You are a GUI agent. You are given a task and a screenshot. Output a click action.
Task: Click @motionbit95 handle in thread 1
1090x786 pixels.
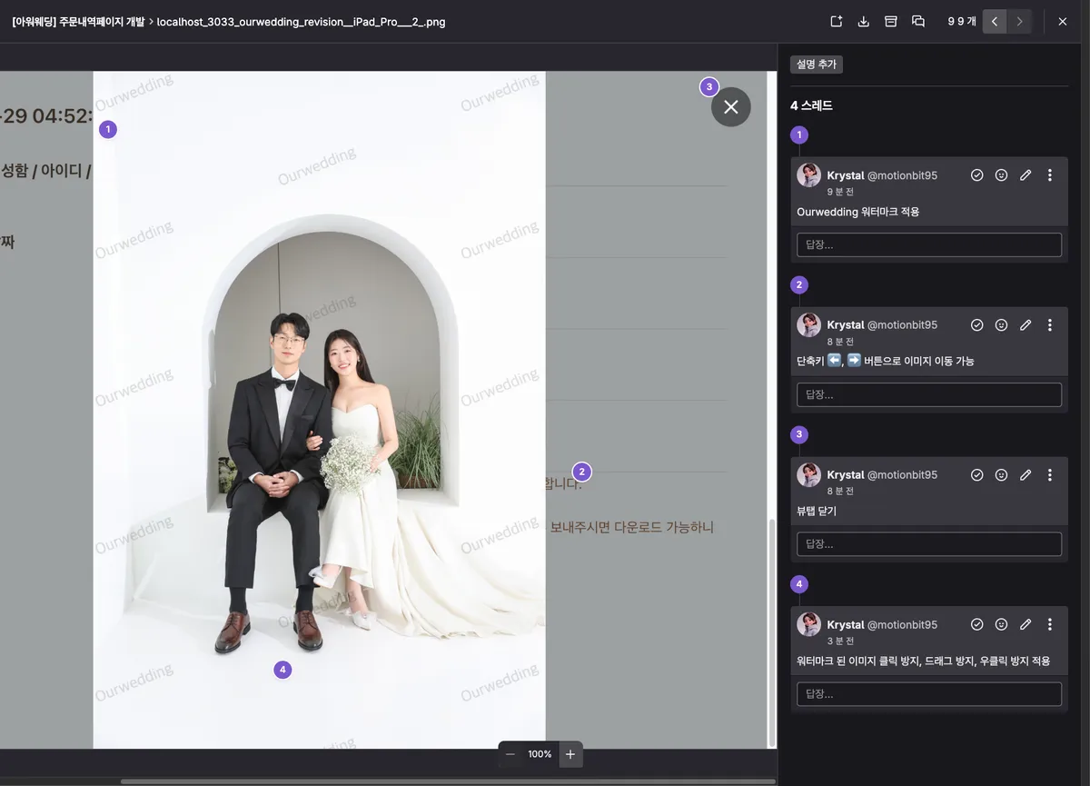pos(902,175)
